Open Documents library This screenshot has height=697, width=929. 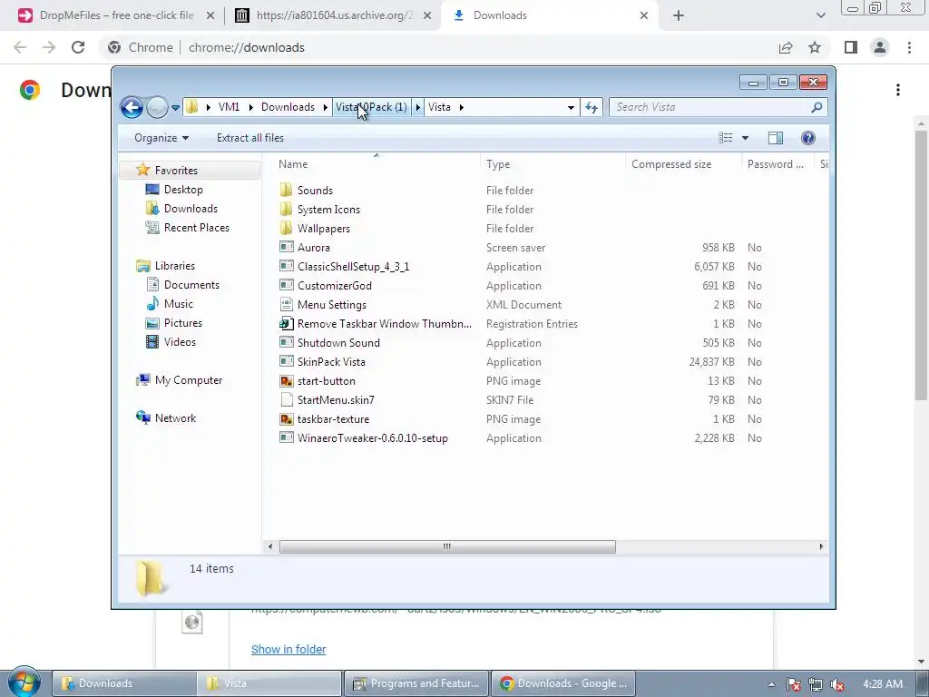(191, 285)
